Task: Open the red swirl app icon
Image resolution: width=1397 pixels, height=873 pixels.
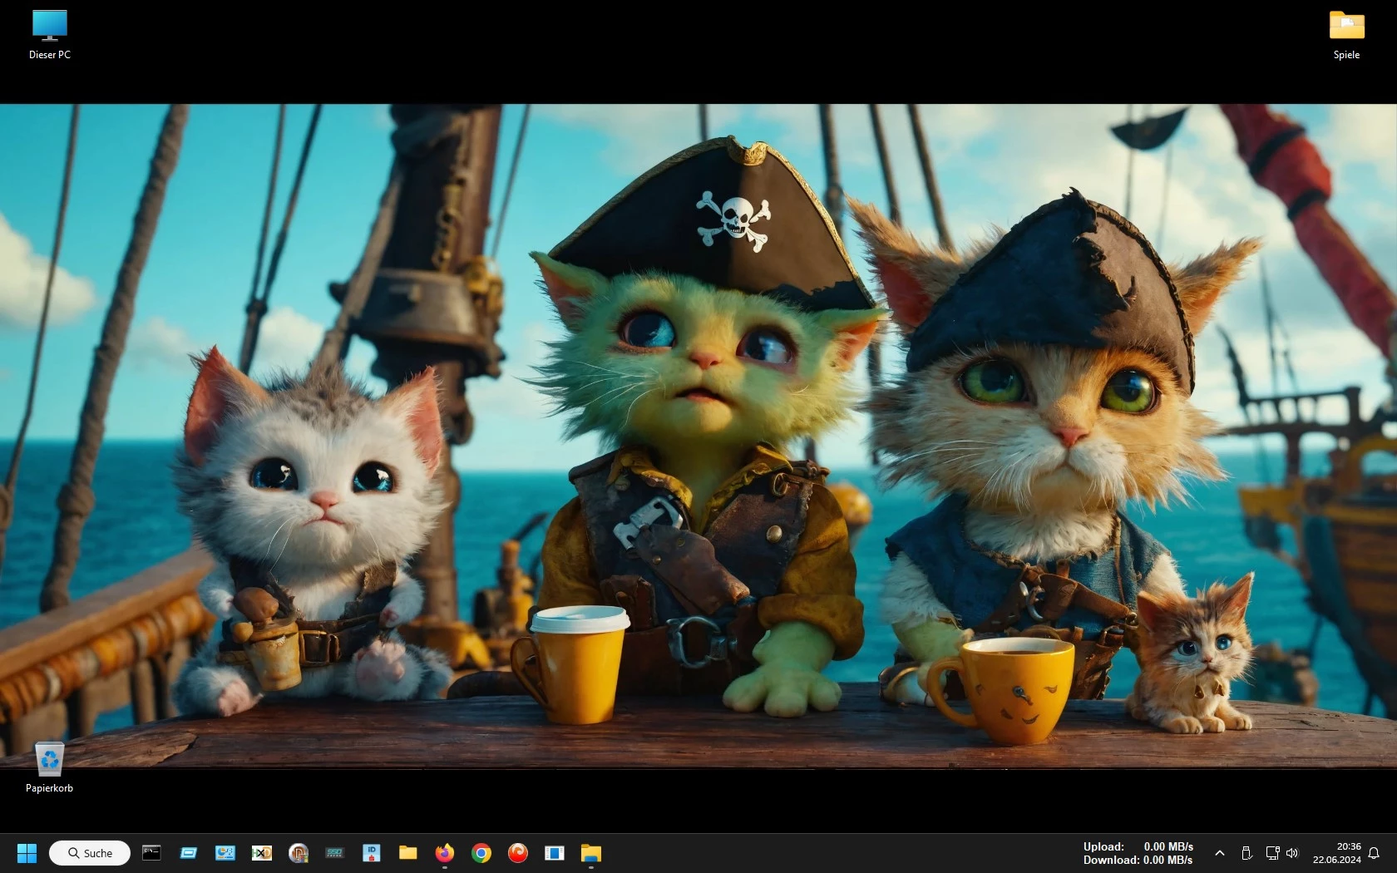Action: 518,852
